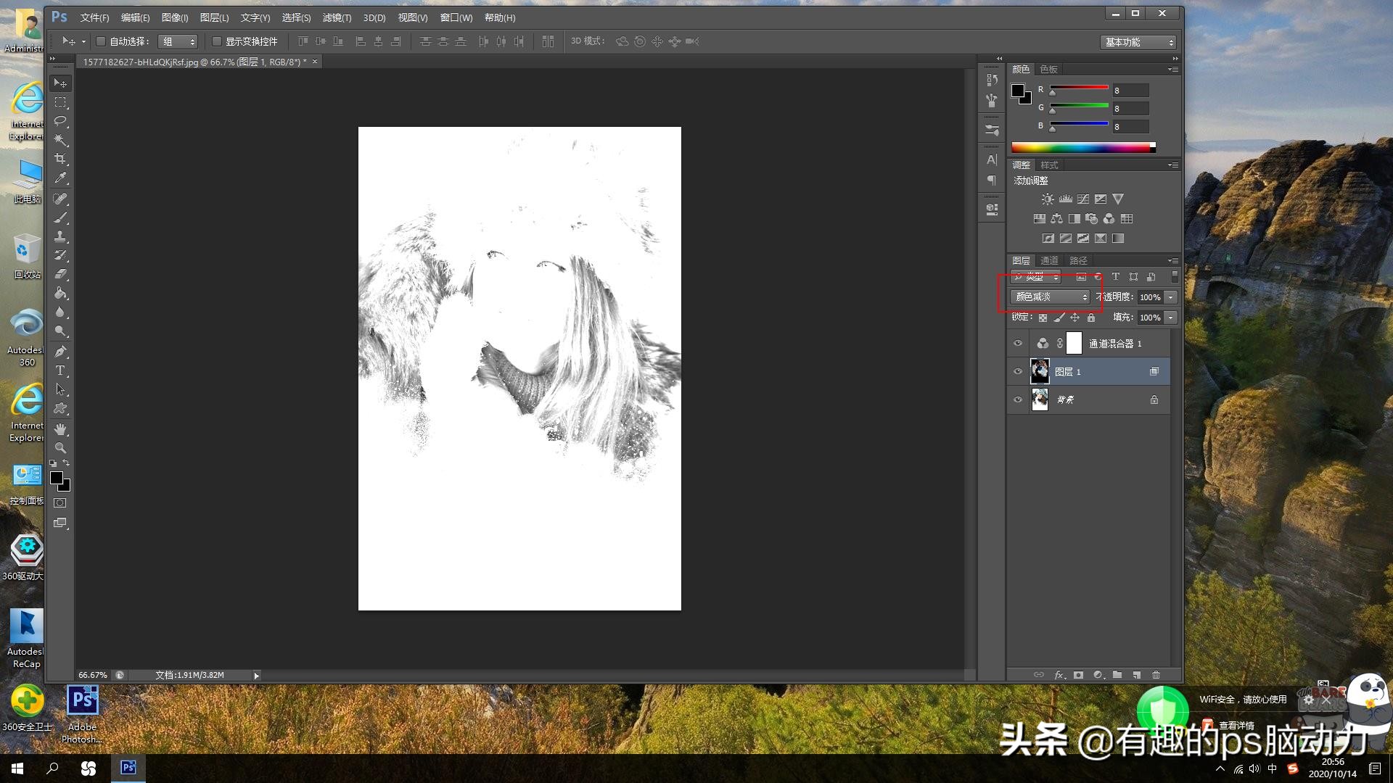Click delete layer trash icon
Viewport: 1393px width, 783px height.
click(1156, 675)
